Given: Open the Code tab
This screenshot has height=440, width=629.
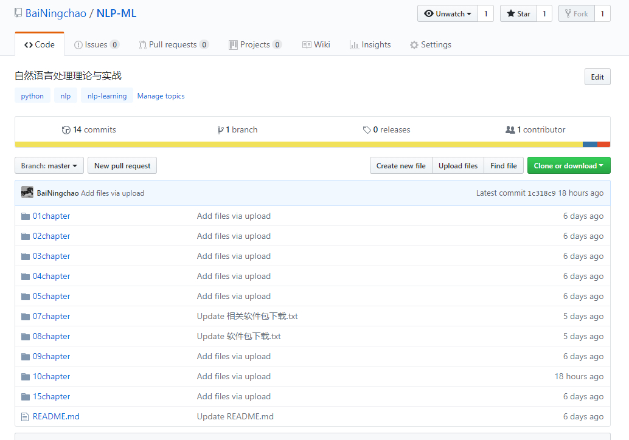Looking at the screenshot, I should pyautogui.click(x=40, y=44).
